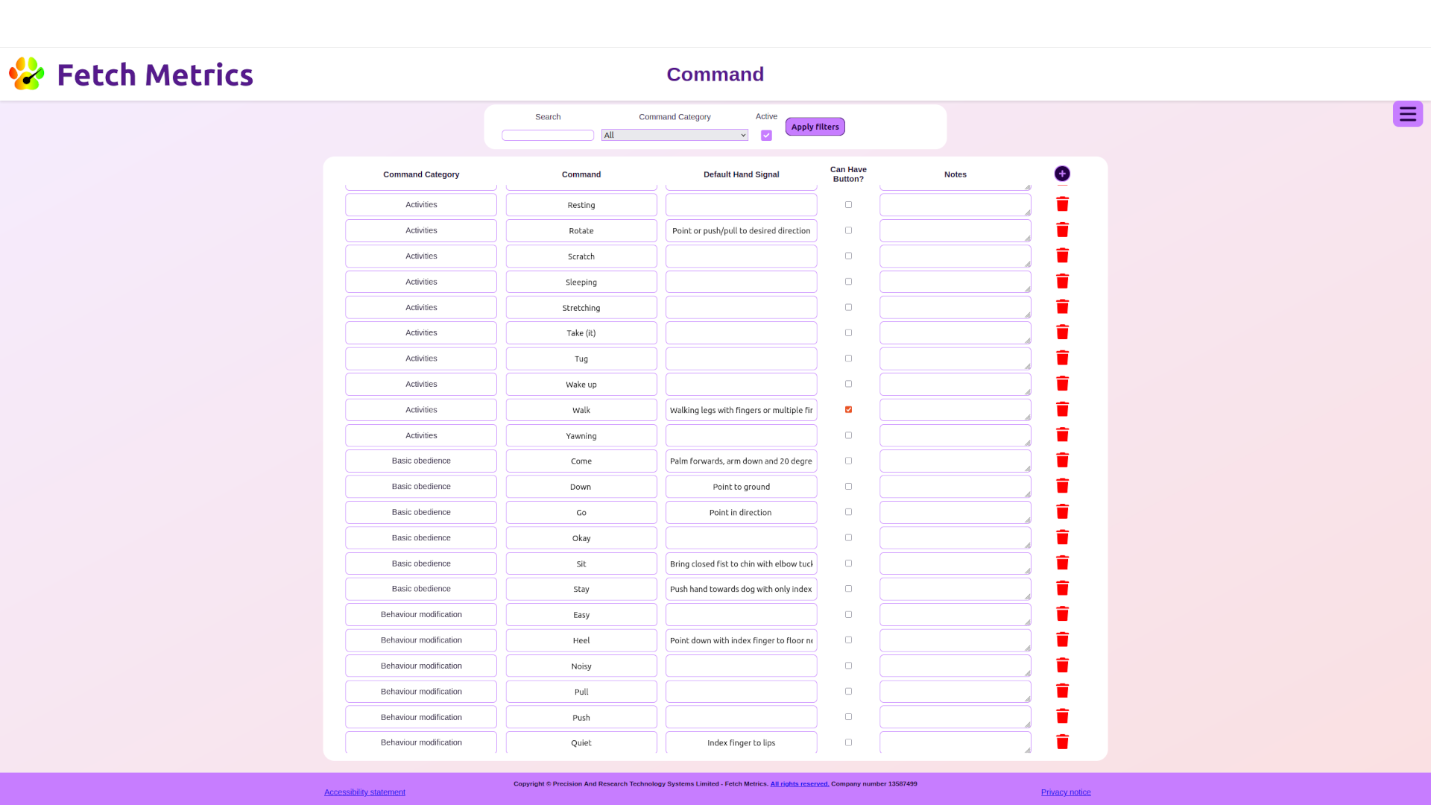
Task: Click the add new command plus icon
Action: (x=1062, y=174)
